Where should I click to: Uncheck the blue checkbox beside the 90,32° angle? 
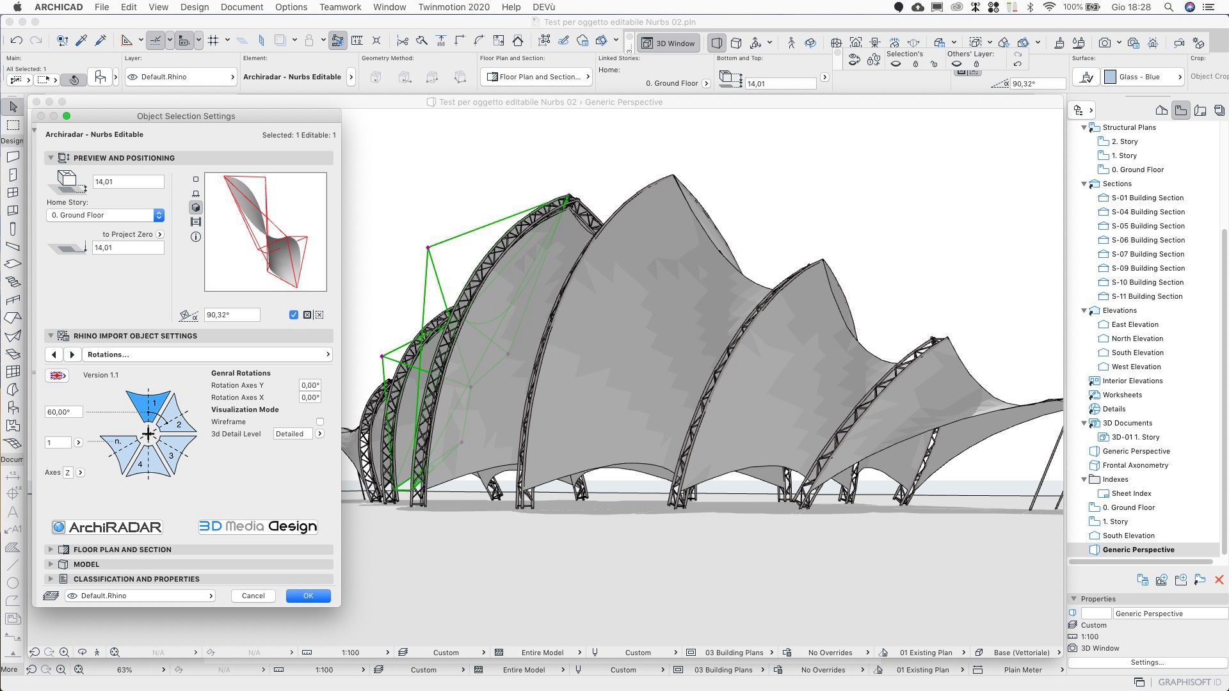[294, 314]
